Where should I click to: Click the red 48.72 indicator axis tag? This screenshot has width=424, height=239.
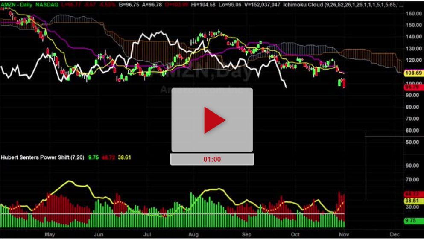(413, 194)
